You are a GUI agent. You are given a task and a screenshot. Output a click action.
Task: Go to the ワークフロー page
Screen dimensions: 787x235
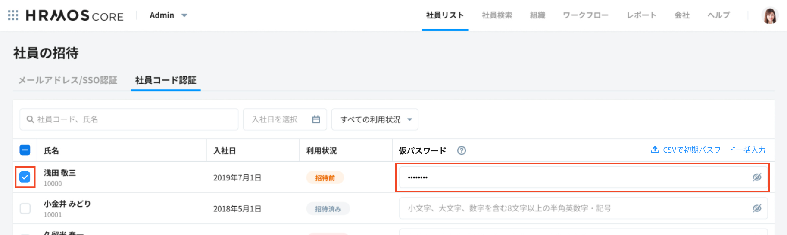[x=585, y=15]
